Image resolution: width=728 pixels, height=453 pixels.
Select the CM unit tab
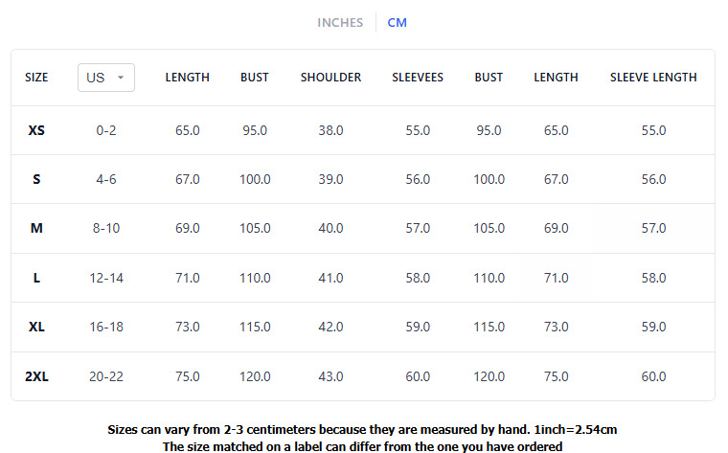coord(397,23)
